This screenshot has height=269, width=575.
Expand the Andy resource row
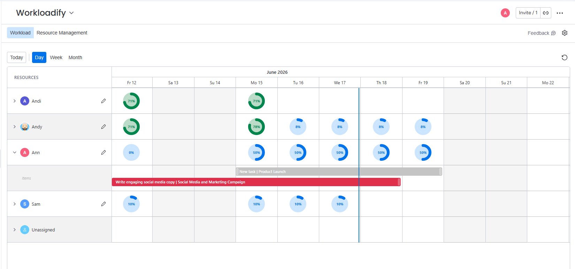pos(14,127)
